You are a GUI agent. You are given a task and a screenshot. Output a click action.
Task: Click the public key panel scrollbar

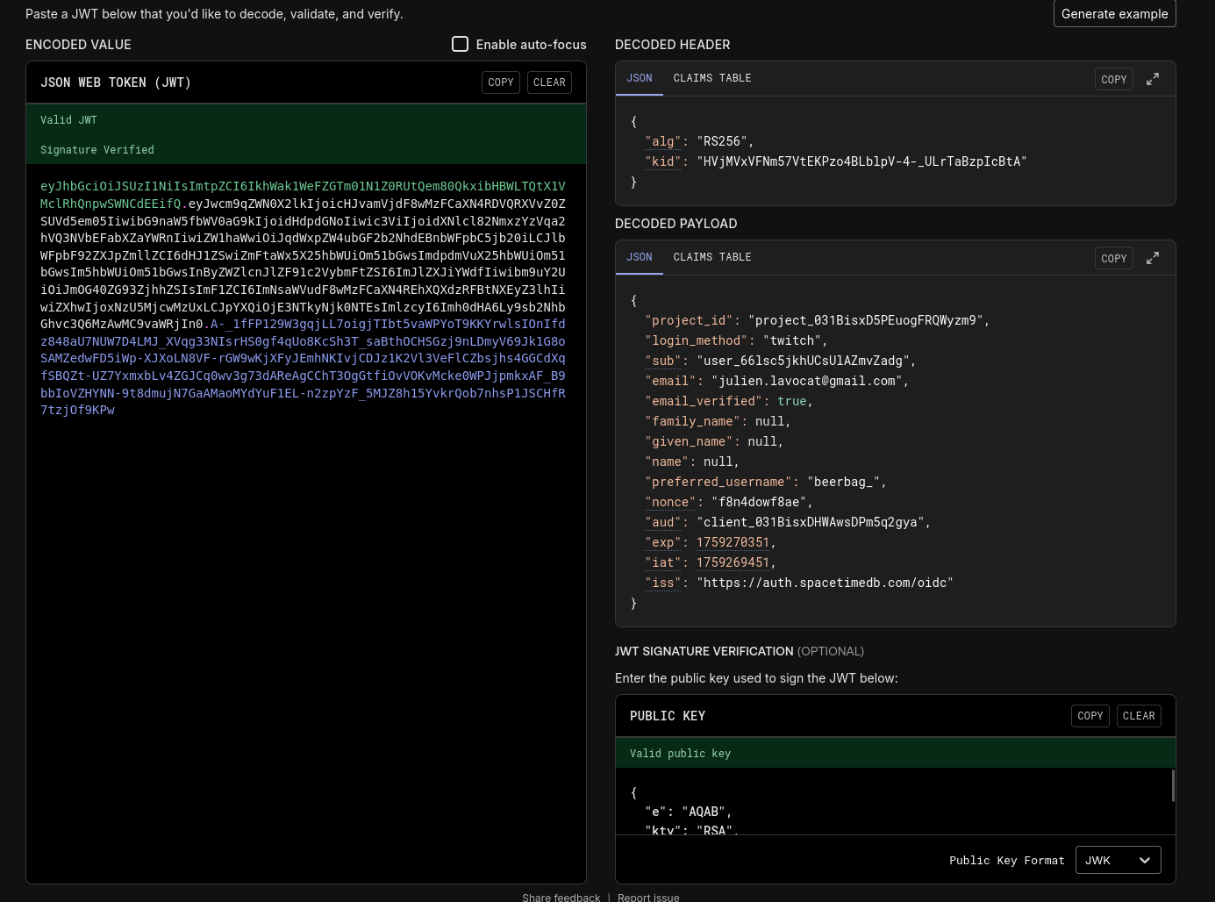click(x=1173, y=786)
